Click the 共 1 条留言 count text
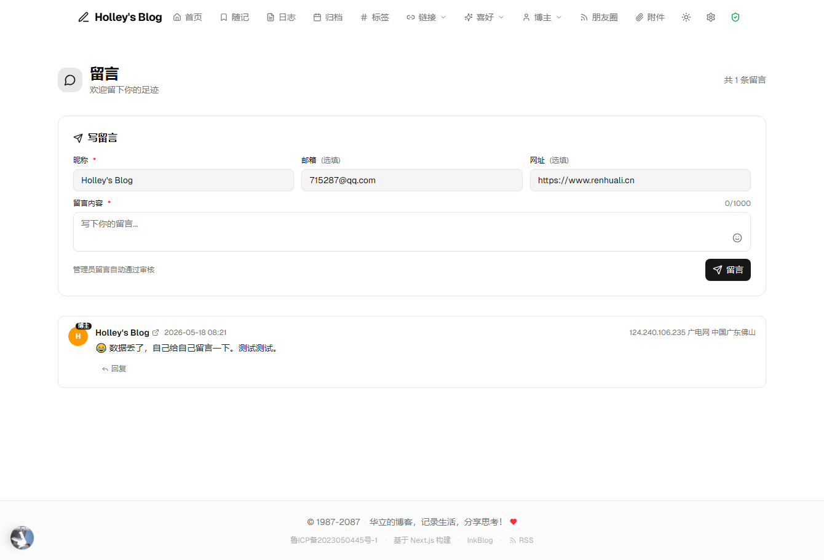The height and width of the screenshot is (560, 824). click(x=745, y=80)
